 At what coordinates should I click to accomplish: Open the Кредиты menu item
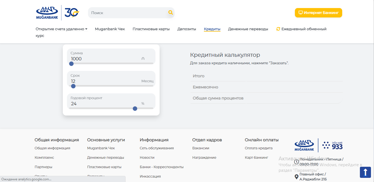[x=212, y=29]
